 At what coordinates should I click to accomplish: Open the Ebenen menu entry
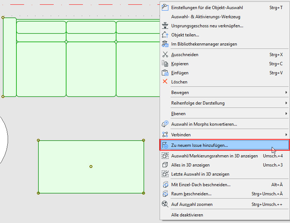coord(225,114)
